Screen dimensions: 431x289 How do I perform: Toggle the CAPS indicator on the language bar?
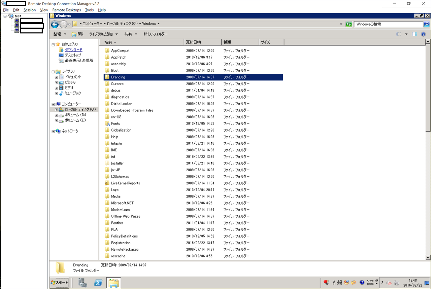point(370,281)
